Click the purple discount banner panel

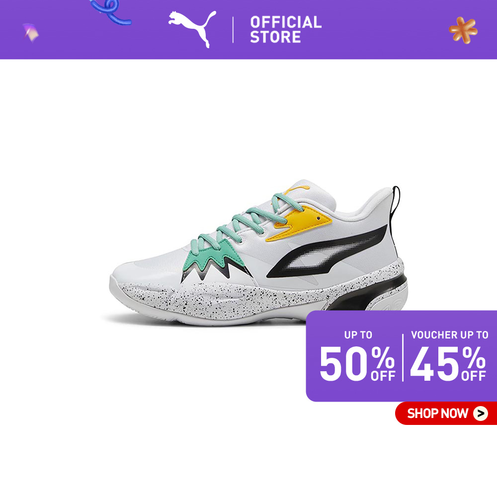[x=401, y=356]
